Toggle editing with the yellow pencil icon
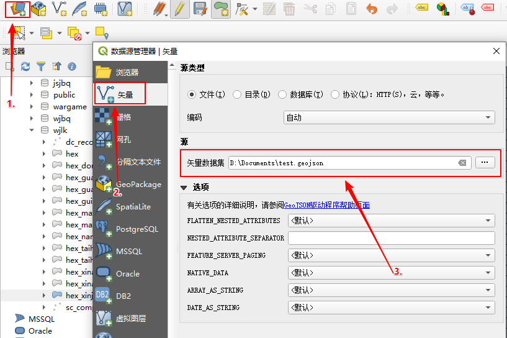This screenshot has width=507, height=338. click(180, 9)
